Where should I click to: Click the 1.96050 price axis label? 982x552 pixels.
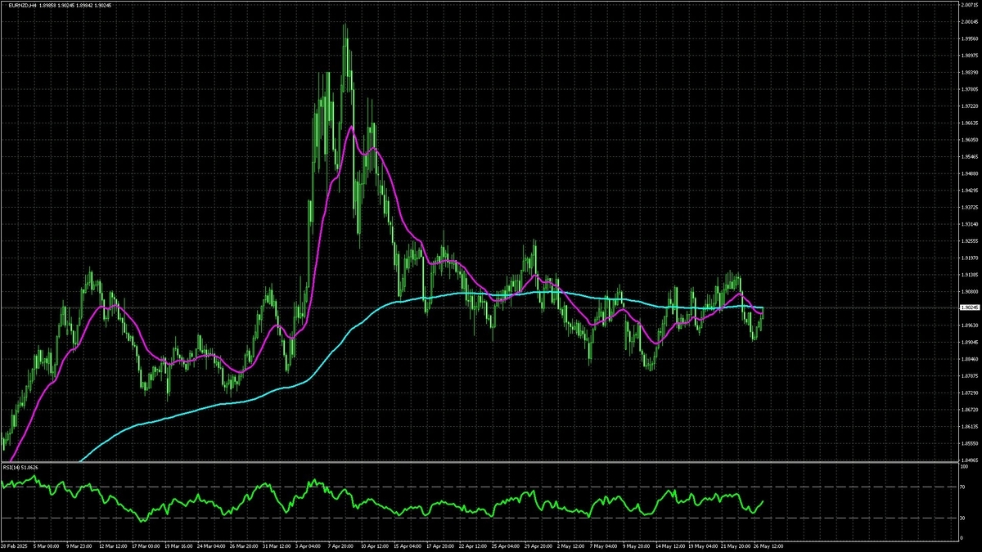click(x=970, y=140)
